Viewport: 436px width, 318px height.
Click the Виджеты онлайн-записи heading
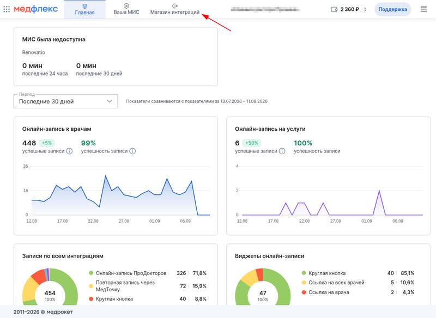pos(269,256)
